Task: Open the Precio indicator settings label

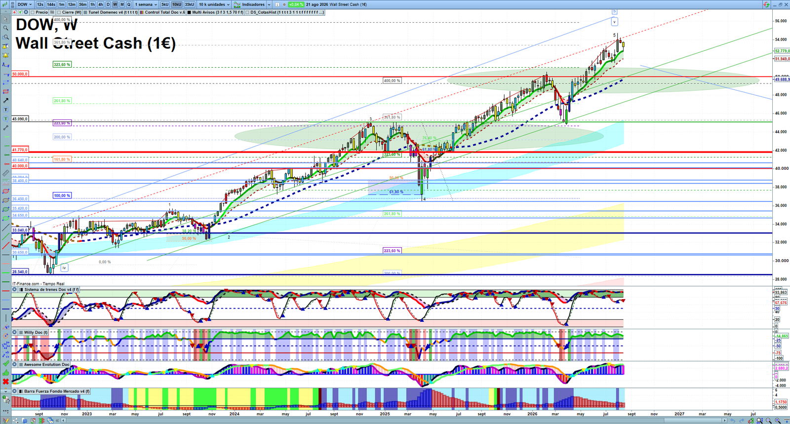Action: coord(41,12)
